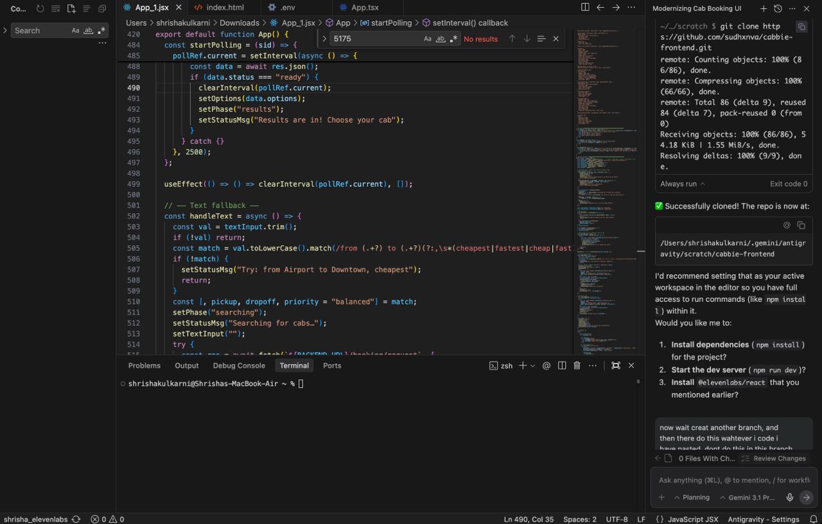Open notifications bell in status bar
The height and width of the screenshot is (524, 822).
pyautogui.click(x=813, y=519)
